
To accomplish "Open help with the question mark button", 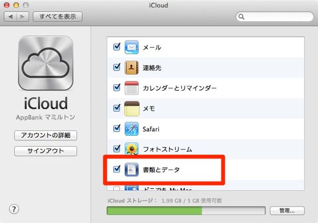I will click(x=14, y=209).
